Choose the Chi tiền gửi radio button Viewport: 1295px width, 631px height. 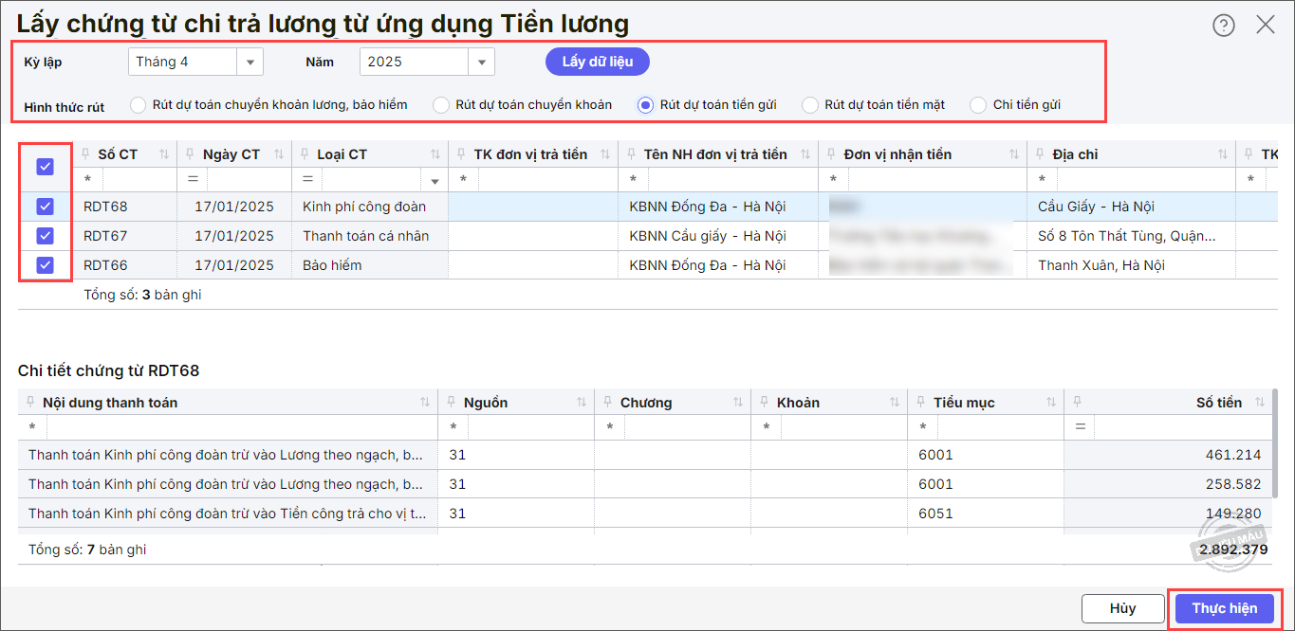[978, 105]
